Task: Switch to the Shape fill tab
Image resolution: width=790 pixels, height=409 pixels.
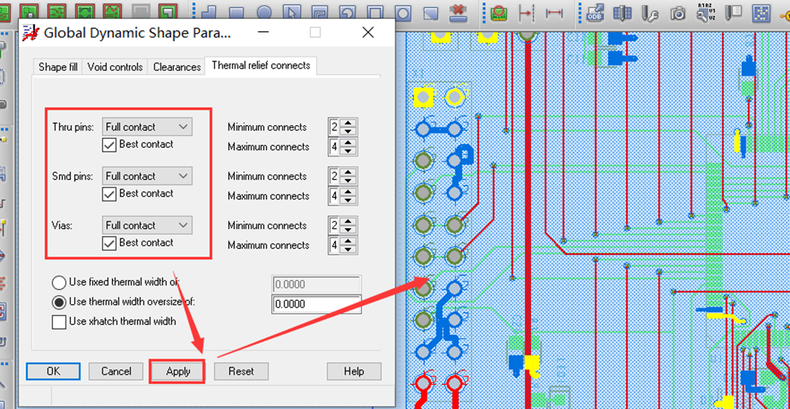Action: tap(58, 67)
